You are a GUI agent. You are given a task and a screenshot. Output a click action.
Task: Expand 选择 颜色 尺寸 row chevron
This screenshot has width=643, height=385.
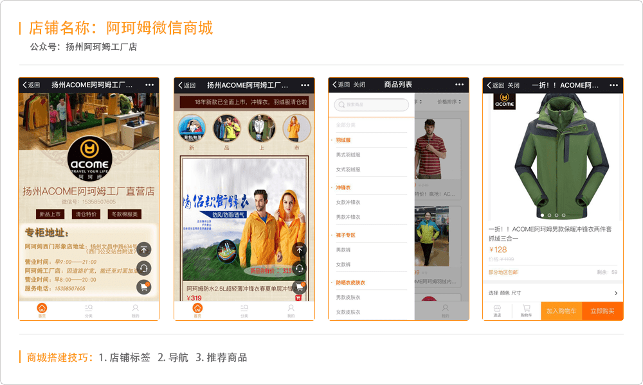click(616, 293)
